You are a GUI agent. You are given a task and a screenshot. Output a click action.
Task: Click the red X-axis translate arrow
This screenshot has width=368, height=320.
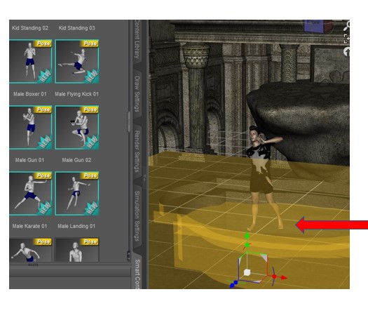[284, 277]
